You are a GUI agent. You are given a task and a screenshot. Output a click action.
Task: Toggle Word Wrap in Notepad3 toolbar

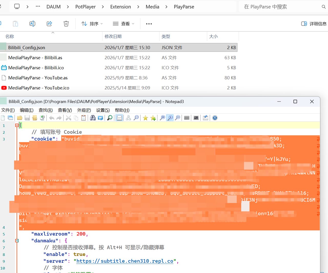pos(119,118)
